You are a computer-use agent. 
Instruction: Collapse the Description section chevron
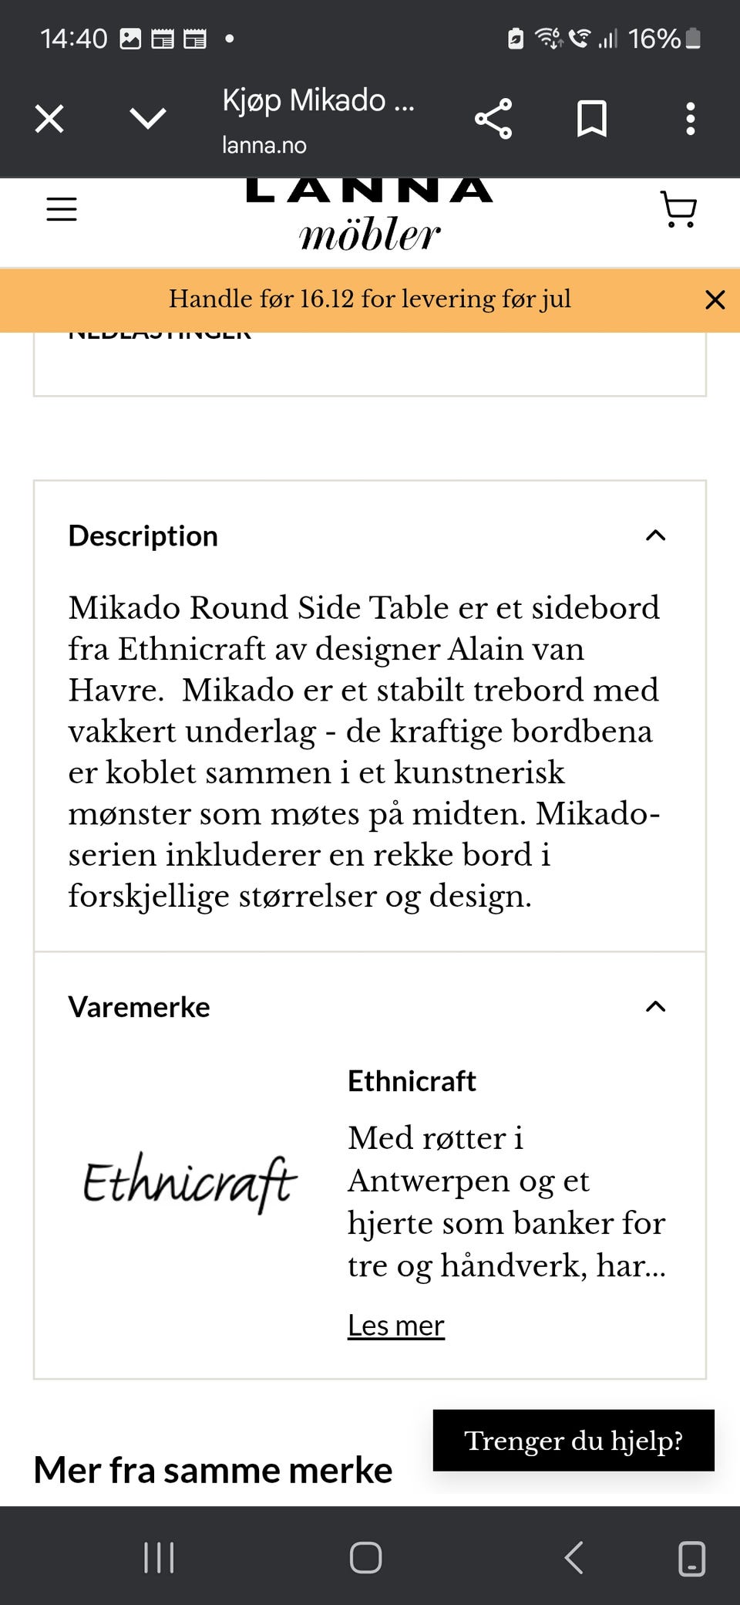pos(655,536)
